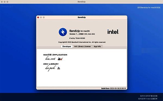
Task: Click the K'ed by TEAM HCiSO text
Action: pos(77,38)
